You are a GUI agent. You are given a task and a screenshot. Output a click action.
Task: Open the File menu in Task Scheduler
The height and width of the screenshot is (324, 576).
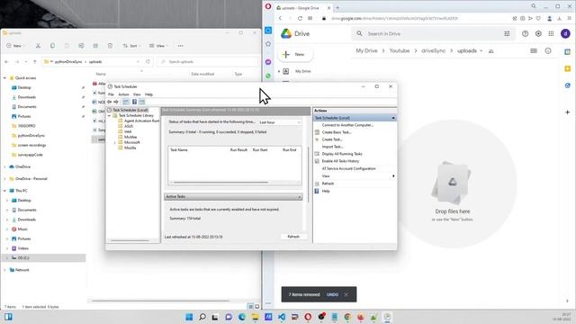pos(111,94)
